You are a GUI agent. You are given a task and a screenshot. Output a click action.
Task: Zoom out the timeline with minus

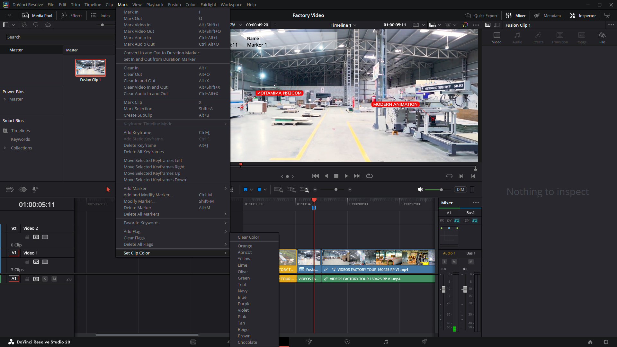pos(315,190)
